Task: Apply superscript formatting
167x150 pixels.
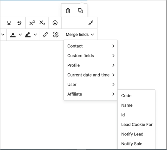Action: 32,23
